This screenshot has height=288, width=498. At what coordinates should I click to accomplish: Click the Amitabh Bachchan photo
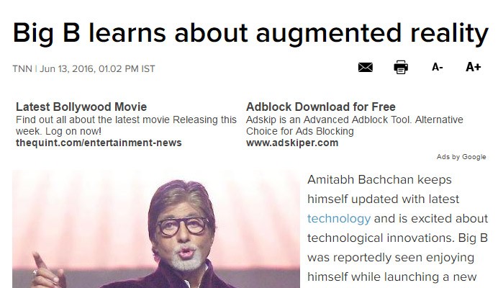tap(155, 229)
